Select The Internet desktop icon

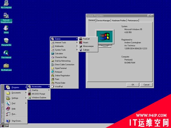tap(6, 55)
